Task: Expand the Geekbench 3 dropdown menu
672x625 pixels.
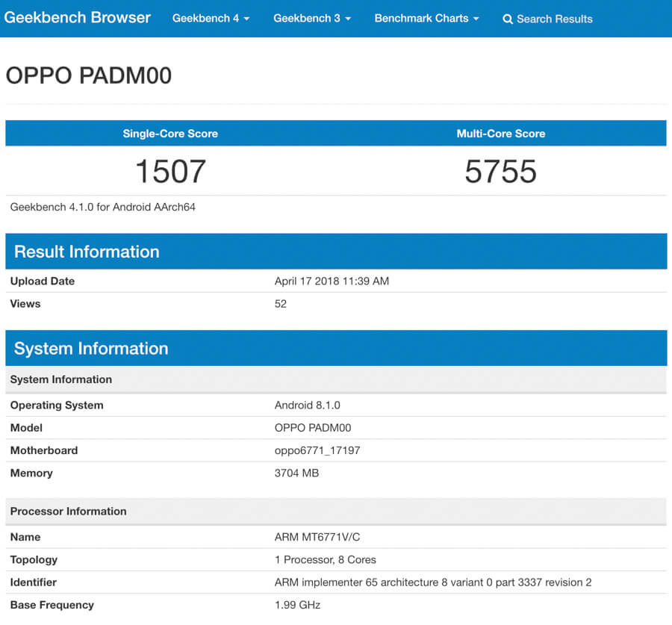Action: coord(311,18)
